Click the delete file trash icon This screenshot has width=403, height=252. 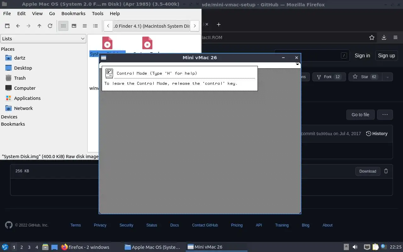point(386,171)
